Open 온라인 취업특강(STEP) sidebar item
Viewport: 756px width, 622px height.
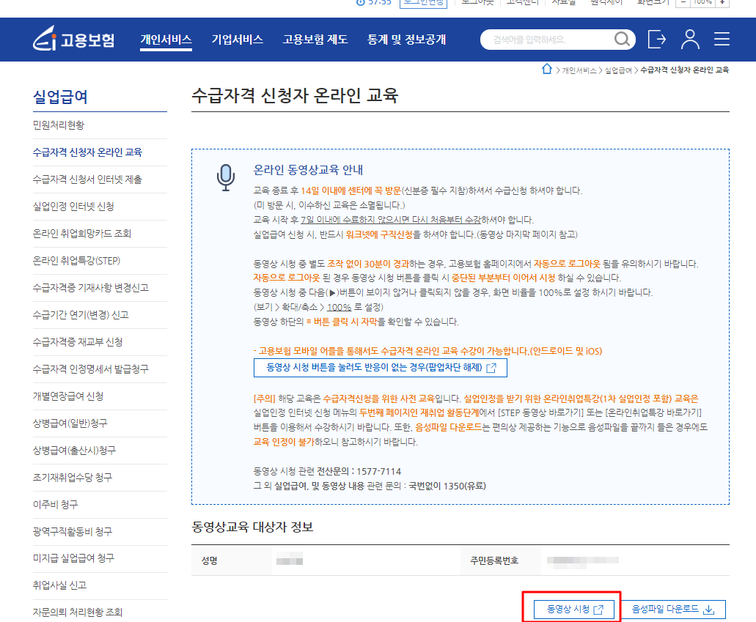click(76, 261)
